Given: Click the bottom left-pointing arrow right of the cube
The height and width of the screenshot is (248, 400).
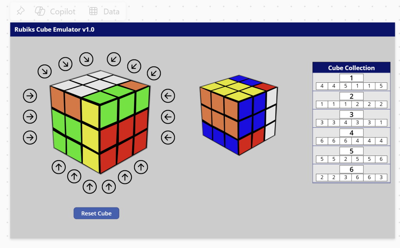Looking at the screenshot, I should coord(168,137).
